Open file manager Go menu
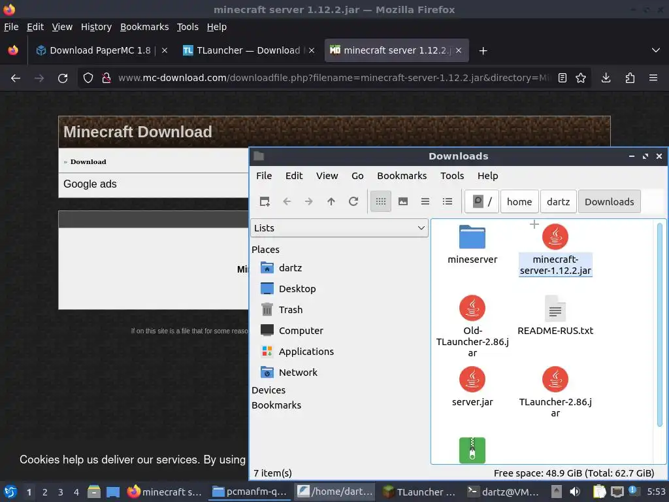 [357, 176]
